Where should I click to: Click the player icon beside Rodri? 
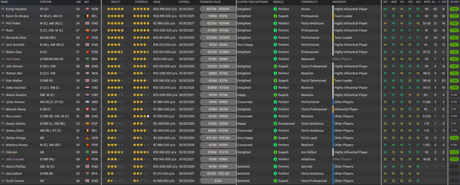click(x=3, y=31)
